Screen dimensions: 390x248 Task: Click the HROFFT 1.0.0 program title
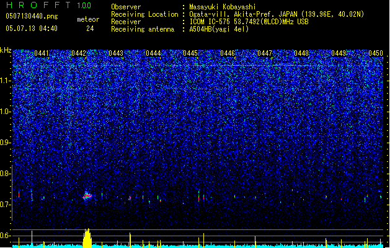(48, 5)
